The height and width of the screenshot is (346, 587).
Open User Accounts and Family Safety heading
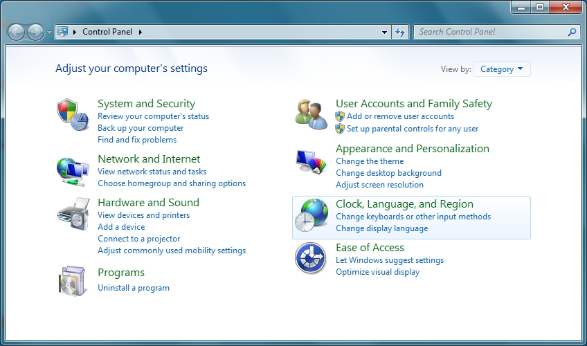414,104
